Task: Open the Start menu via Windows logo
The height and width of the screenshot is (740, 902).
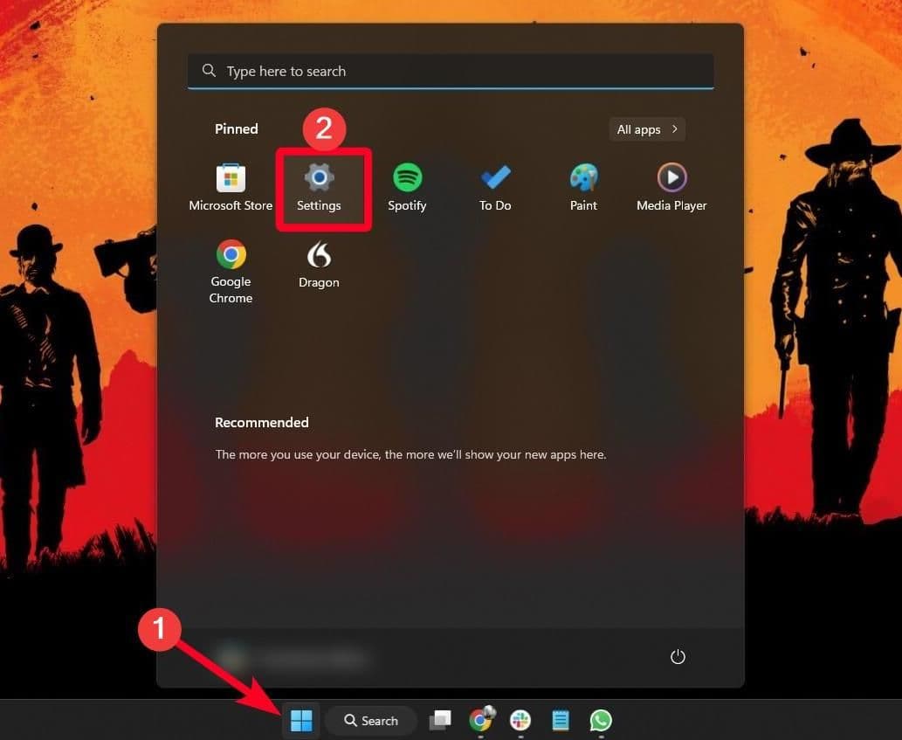Action: click(300, 720)
